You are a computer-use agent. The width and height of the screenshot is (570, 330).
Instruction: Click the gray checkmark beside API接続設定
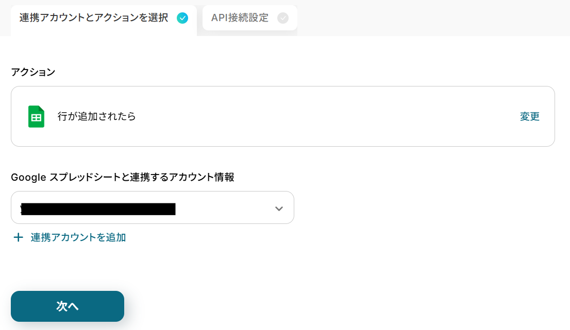(x=283, y=18)
